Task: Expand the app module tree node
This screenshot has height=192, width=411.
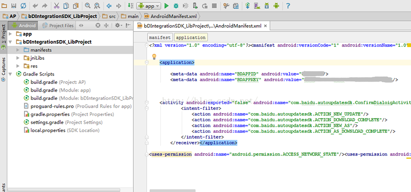Action: (10, 34)
